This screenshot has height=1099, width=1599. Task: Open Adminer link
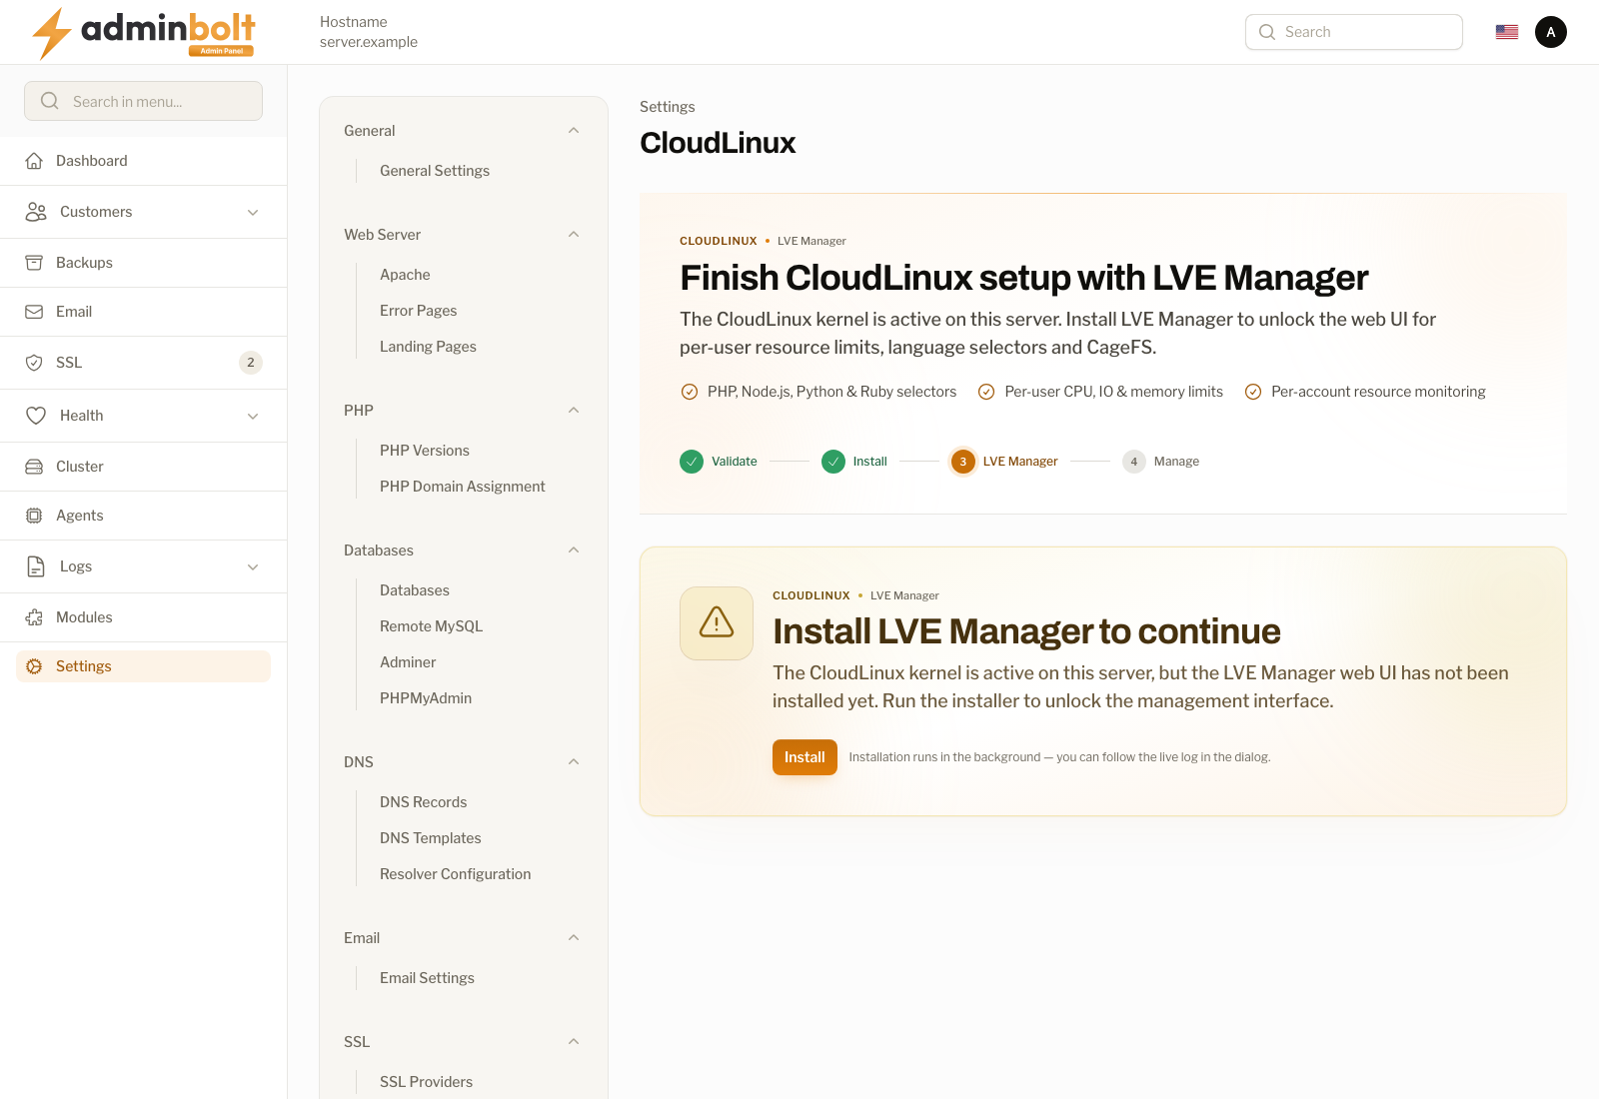[408, 662]
